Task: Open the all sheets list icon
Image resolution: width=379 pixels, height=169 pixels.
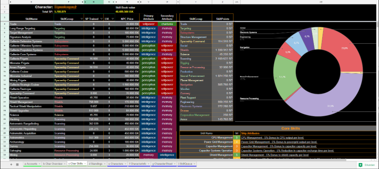Action: (x=18, y=164)
